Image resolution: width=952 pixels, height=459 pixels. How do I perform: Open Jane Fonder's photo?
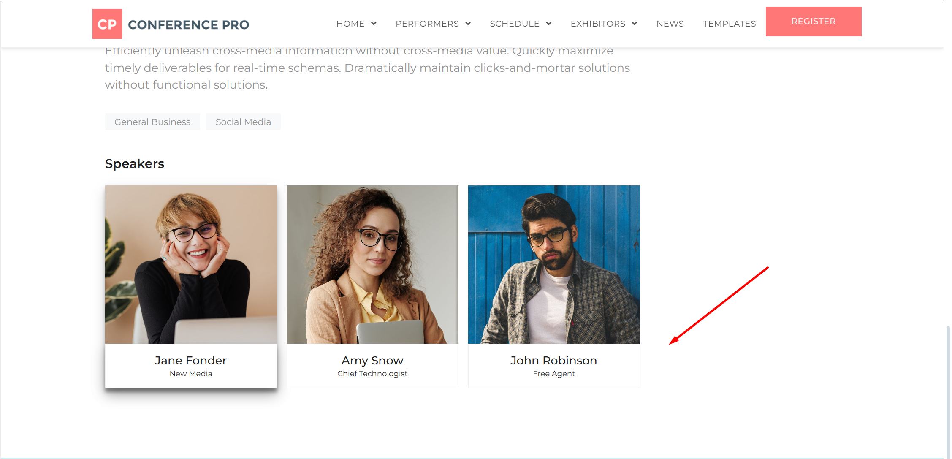pos(191,264)
